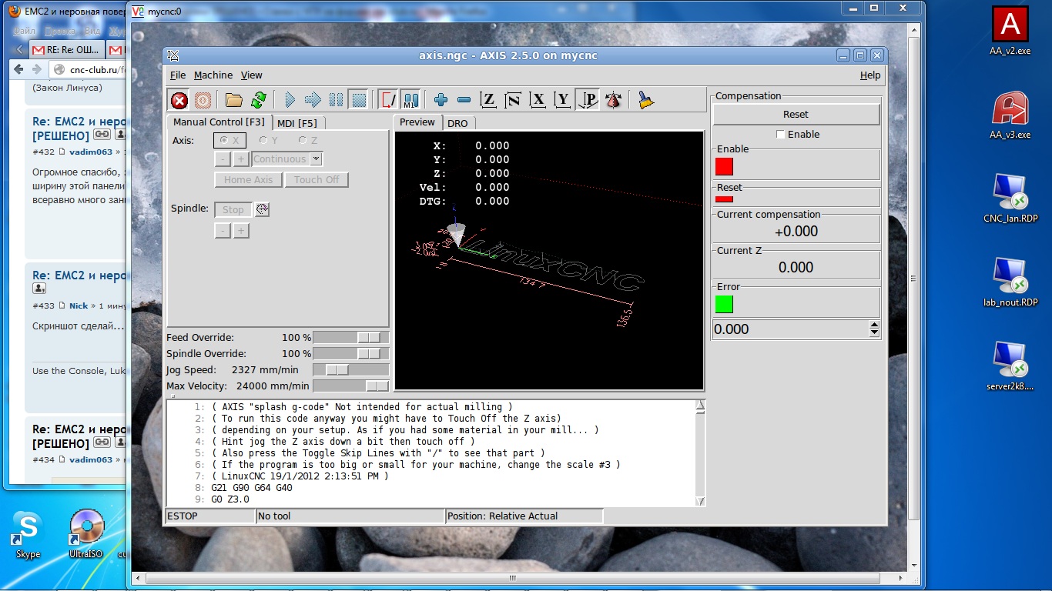
Task: Switch to Y front view
Action: pyautogui.click(x=563, y=100)
